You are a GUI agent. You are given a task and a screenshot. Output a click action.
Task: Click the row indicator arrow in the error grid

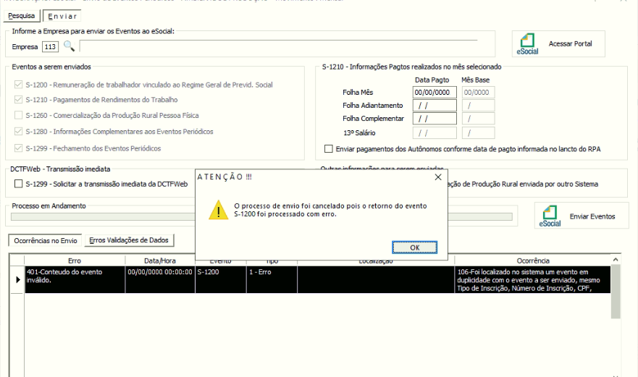[17, 279]
